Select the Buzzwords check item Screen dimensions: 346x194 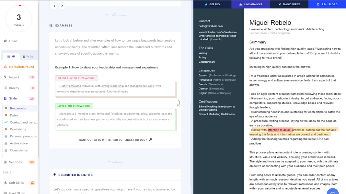coord(18,108)
